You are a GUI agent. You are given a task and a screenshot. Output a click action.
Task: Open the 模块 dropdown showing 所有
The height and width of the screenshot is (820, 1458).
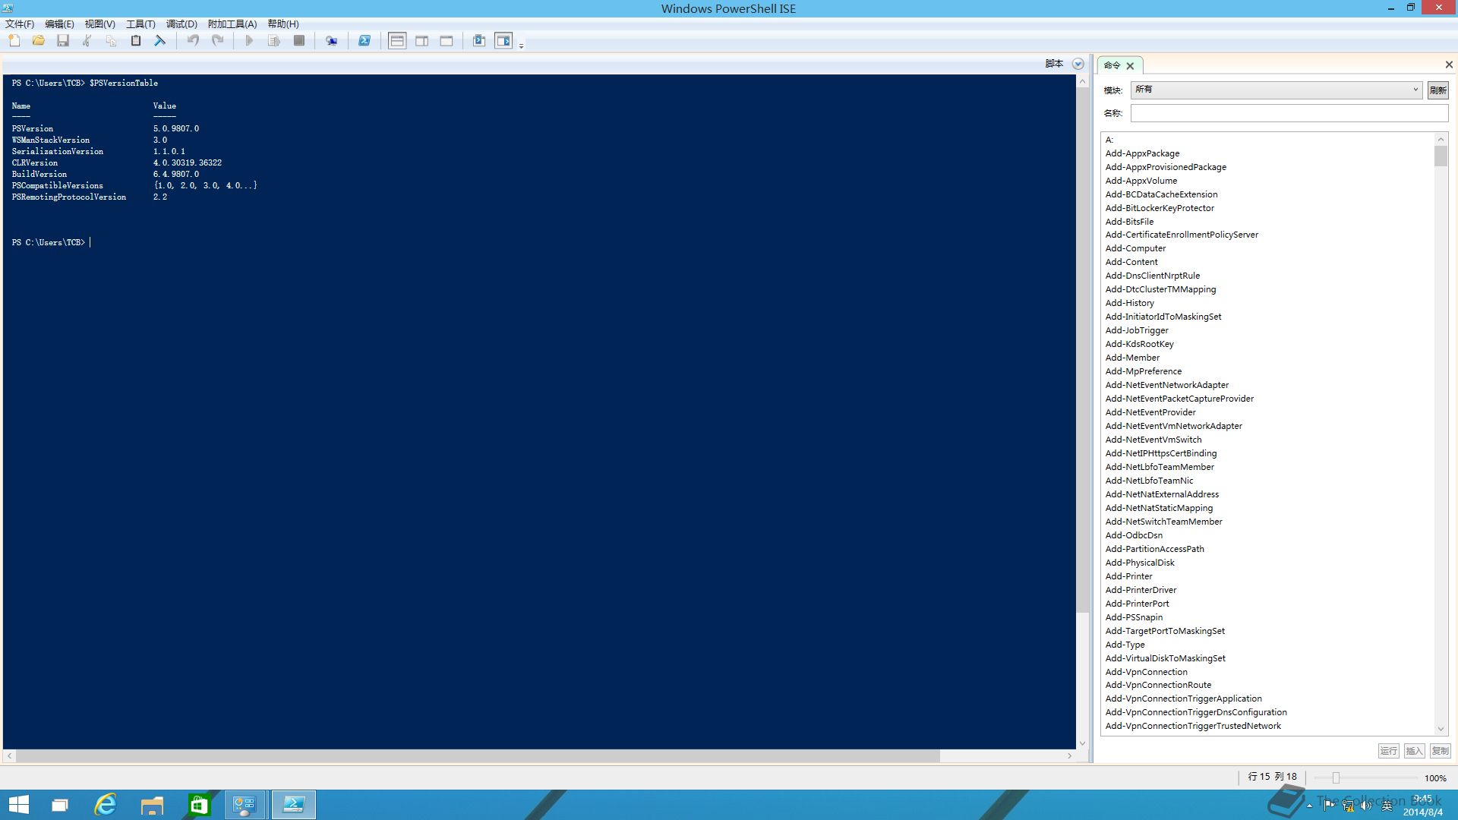click(x=1277, y=90)
